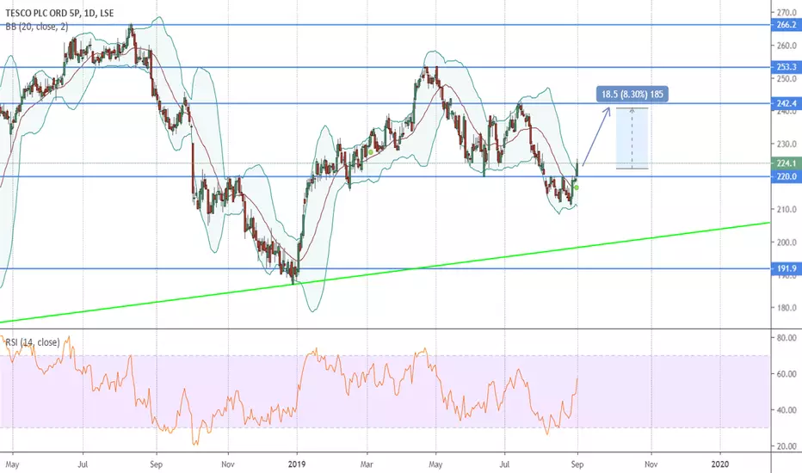This screenshot has height=473, width=802.
Task: Click the 2019 label on time axis
Action: (x=297, y=464)
